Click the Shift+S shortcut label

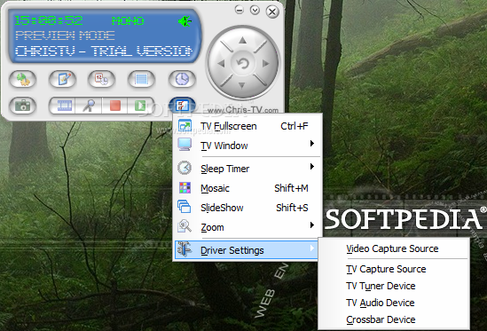pos(292,208)
